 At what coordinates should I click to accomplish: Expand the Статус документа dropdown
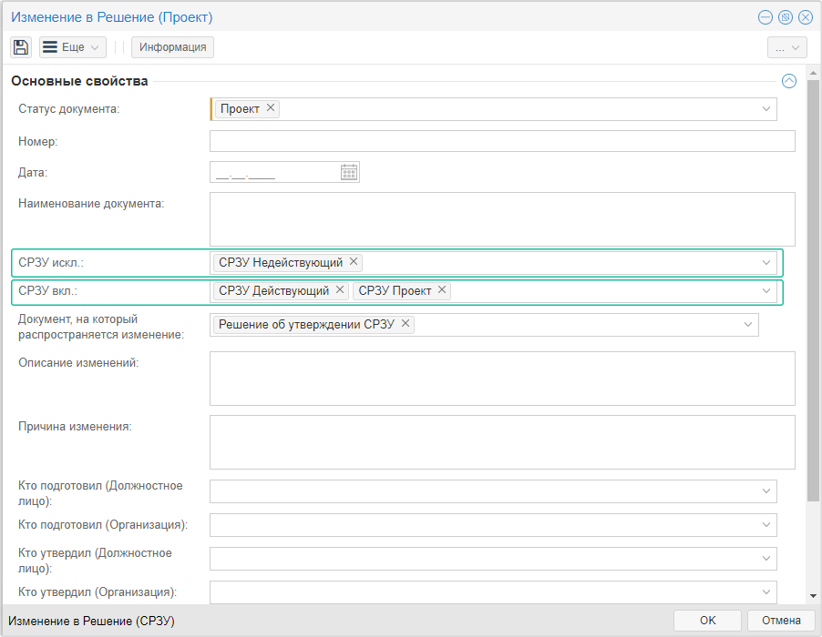(x=766, y=109)
